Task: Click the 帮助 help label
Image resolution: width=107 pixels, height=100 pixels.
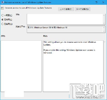Action: click(x=45, y=36)
